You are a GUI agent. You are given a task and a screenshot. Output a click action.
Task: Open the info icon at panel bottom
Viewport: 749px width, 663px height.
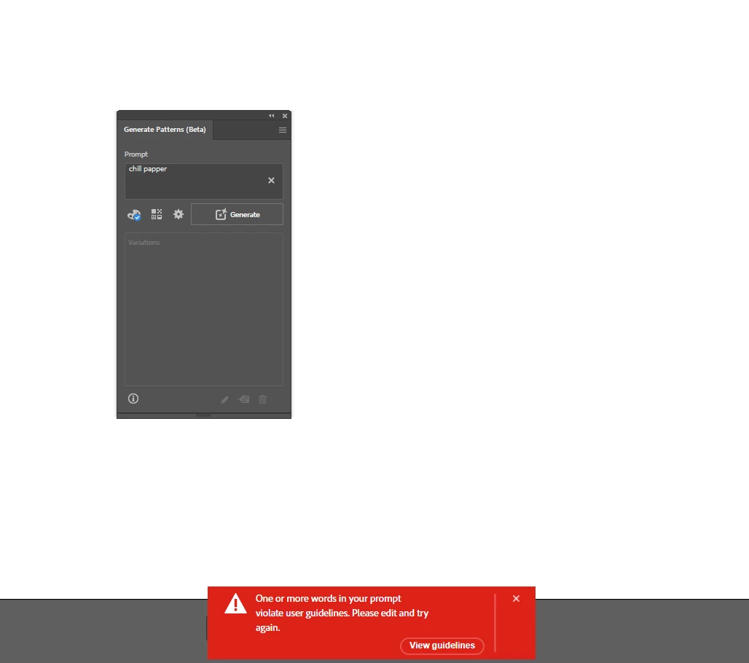pyautogui.click(x=133, y=399)
